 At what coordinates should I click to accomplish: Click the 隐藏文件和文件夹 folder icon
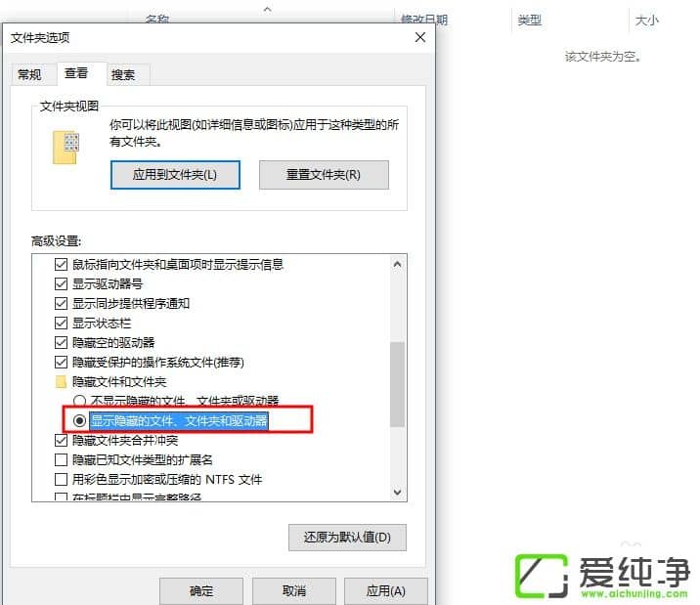[x=61, y=382]
